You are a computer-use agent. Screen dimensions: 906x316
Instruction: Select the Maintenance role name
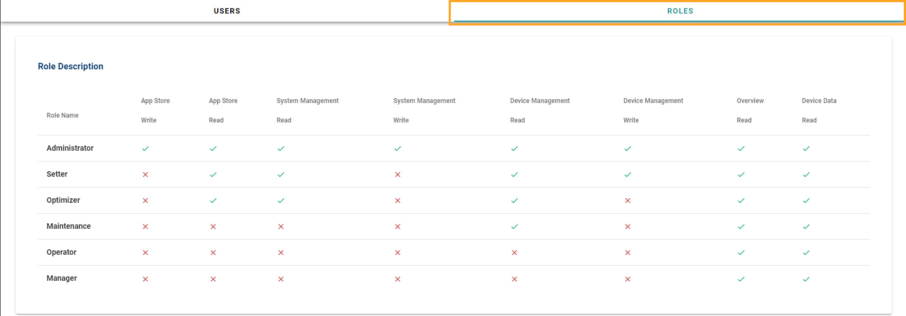[x=68, y=226]
